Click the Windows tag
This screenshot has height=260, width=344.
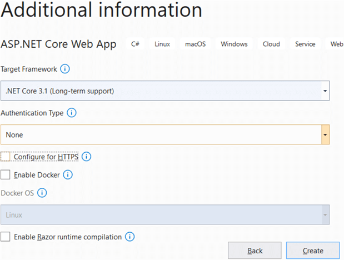[x=234, y=44]
